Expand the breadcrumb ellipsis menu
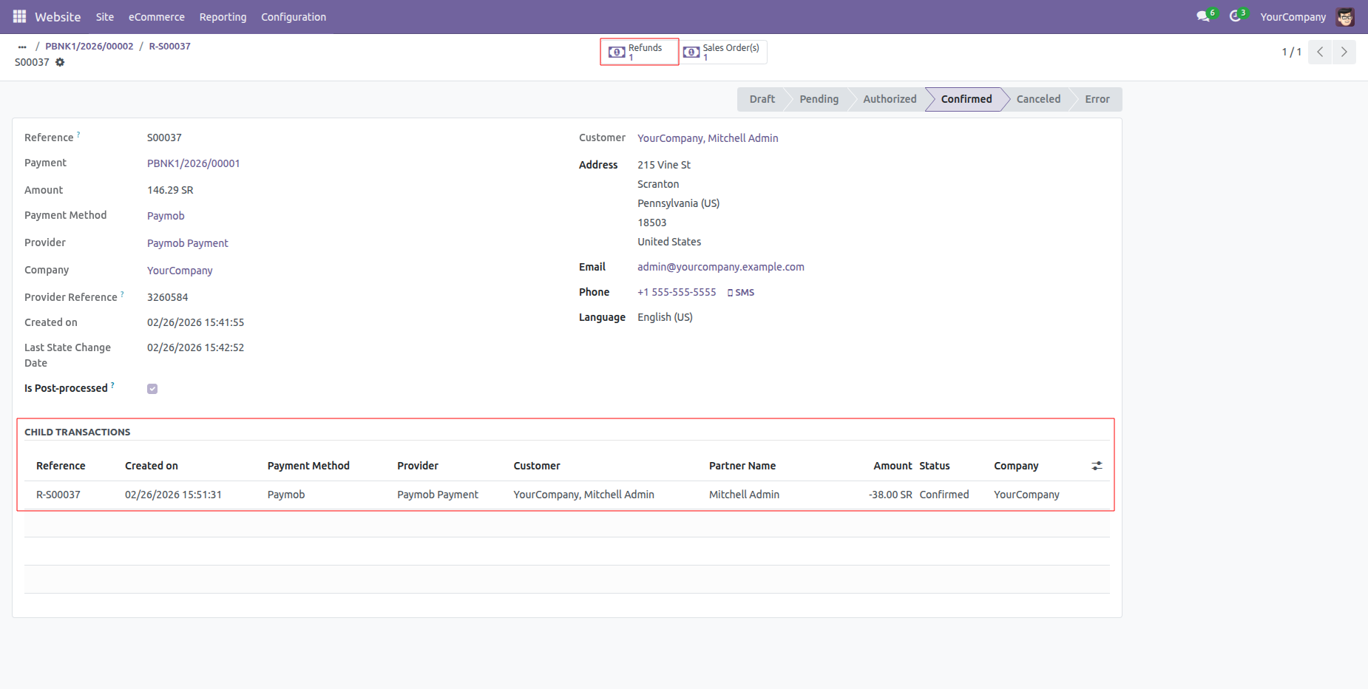This screenshot has height=689, width=1368. pyautogui.click(x=22, y=47)
